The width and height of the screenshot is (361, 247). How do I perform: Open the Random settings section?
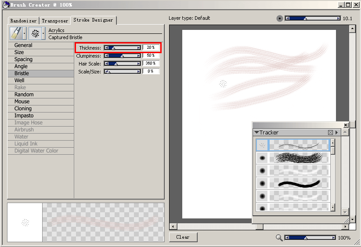41,94
